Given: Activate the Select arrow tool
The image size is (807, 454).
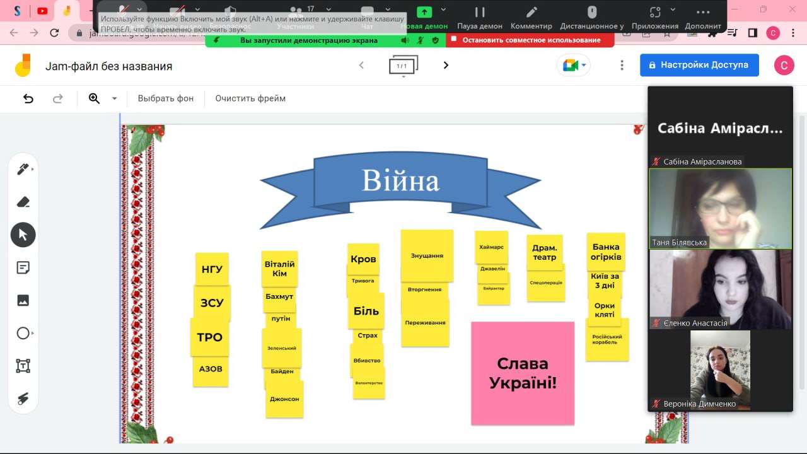Looking at the screenshot, I should pyautogui.click(x=23, y=235).
